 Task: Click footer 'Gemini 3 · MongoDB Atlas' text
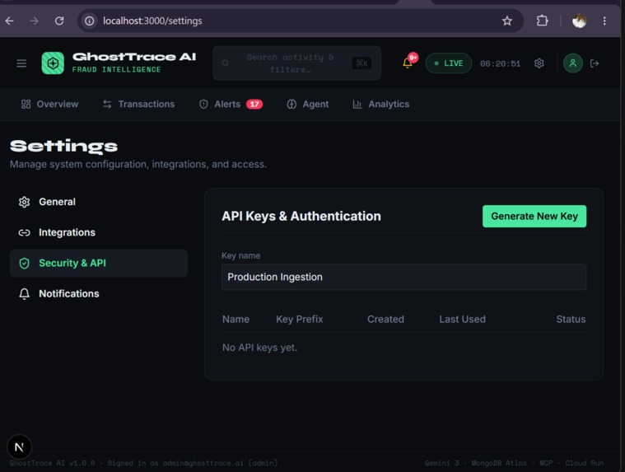click(475, 463)
